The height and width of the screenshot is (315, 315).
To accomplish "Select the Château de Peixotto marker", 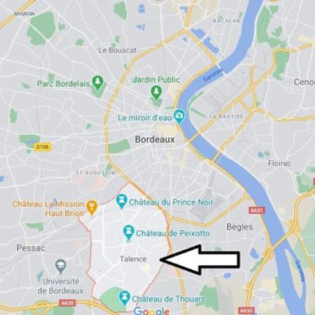I will click(128, 232).
